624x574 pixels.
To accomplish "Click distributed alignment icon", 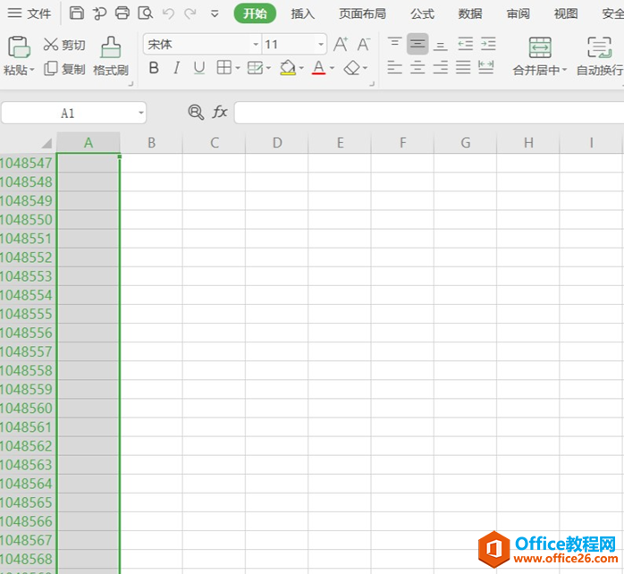I will [x=486, y=67].
